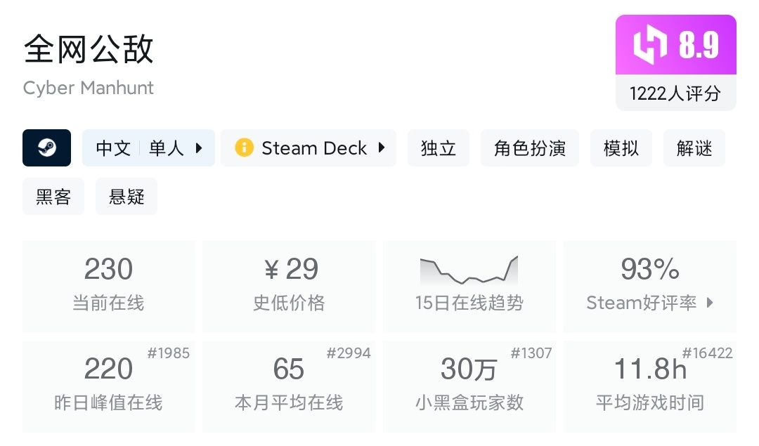The height and width of the screenshot is (446, 759).
Task: Tap the Heybox logo in score badge
Action: pyautogui.click(x=649, y=46)
